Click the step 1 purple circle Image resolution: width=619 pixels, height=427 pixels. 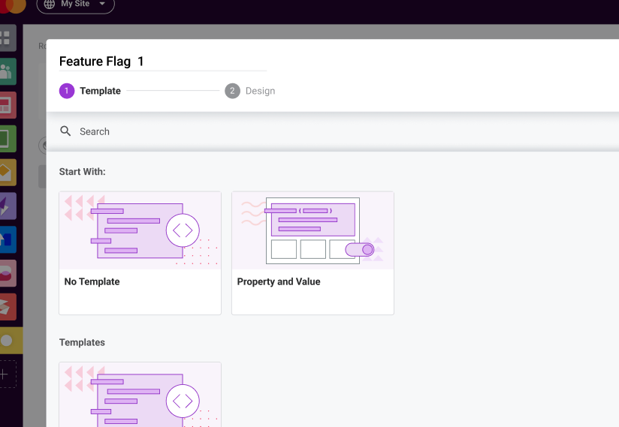[x=67, y=91]
